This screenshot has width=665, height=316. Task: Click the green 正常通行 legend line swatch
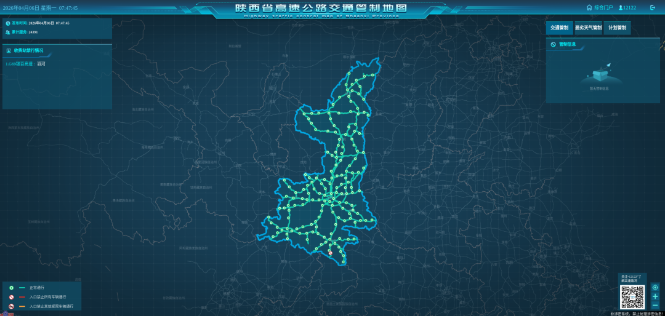[x=23, y=288]
